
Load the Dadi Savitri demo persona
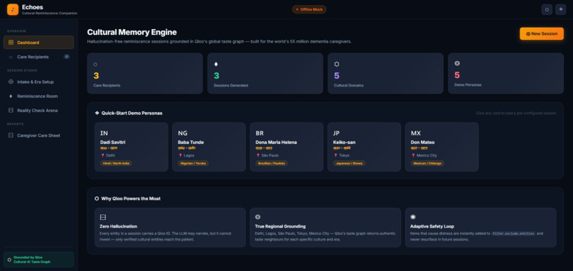132,147
